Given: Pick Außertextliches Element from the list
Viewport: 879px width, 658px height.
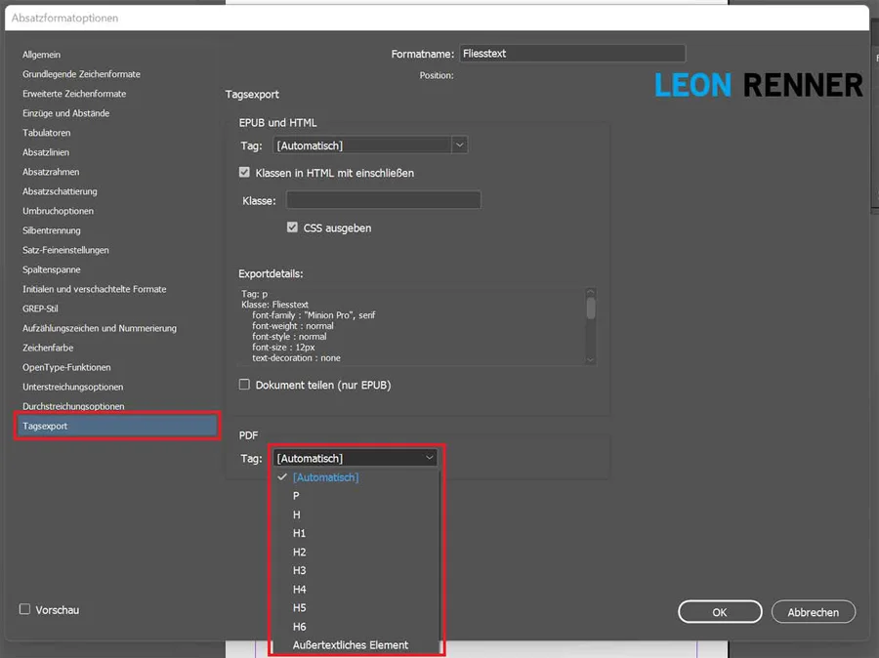Looking at the screenshot, I should point(351,644).
